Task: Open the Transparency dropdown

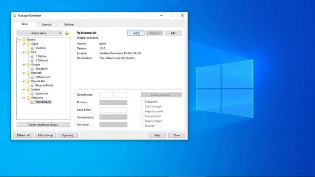Action: tap(113, 117)
